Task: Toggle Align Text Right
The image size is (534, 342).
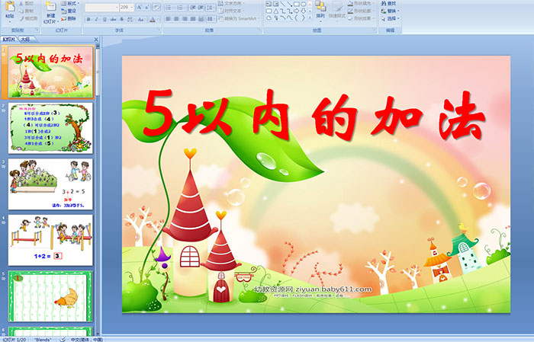Action: click(185, 19)
